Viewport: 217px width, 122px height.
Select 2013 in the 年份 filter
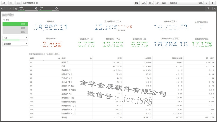15,28
